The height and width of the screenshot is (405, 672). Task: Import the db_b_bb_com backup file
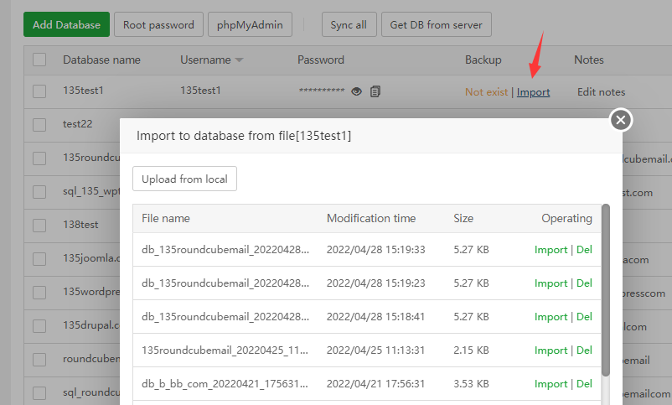[x=551, y=384]
